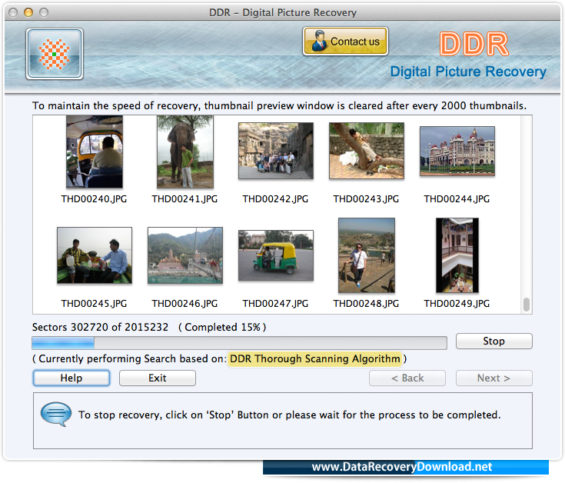Screen dimensions: 565x483
Task: Click the www.DataRecoveryDownload.net link
Action: point(402,467)
